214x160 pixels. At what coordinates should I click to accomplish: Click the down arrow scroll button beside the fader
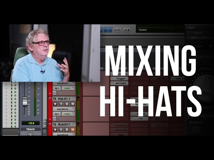[x=45, y=126]
